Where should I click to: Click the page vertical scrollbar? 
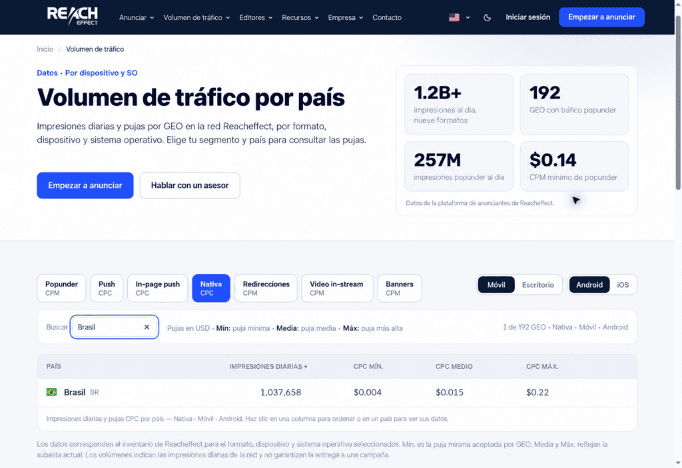(678, 103)
